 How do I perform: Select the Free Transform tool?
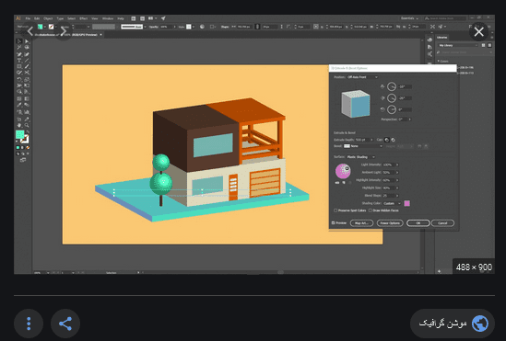point(27,85)
